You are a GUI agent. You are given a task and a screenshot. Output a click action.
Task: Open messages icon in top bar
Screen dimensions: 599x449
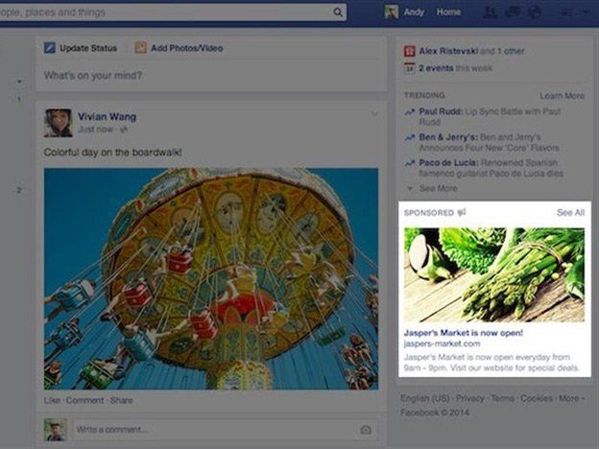[512, 12]
